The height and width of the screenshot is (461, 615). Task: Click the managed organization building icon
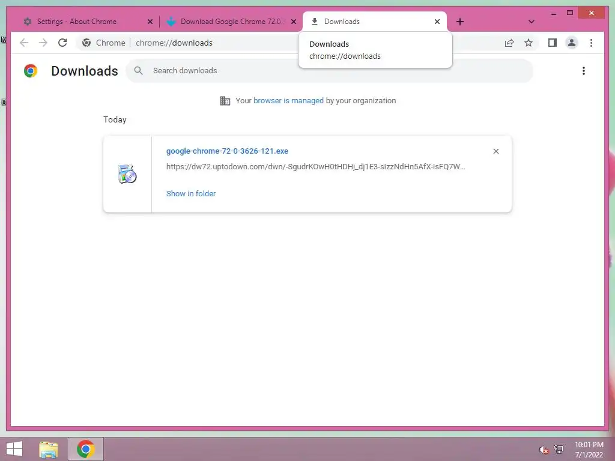tap(225, 101)
